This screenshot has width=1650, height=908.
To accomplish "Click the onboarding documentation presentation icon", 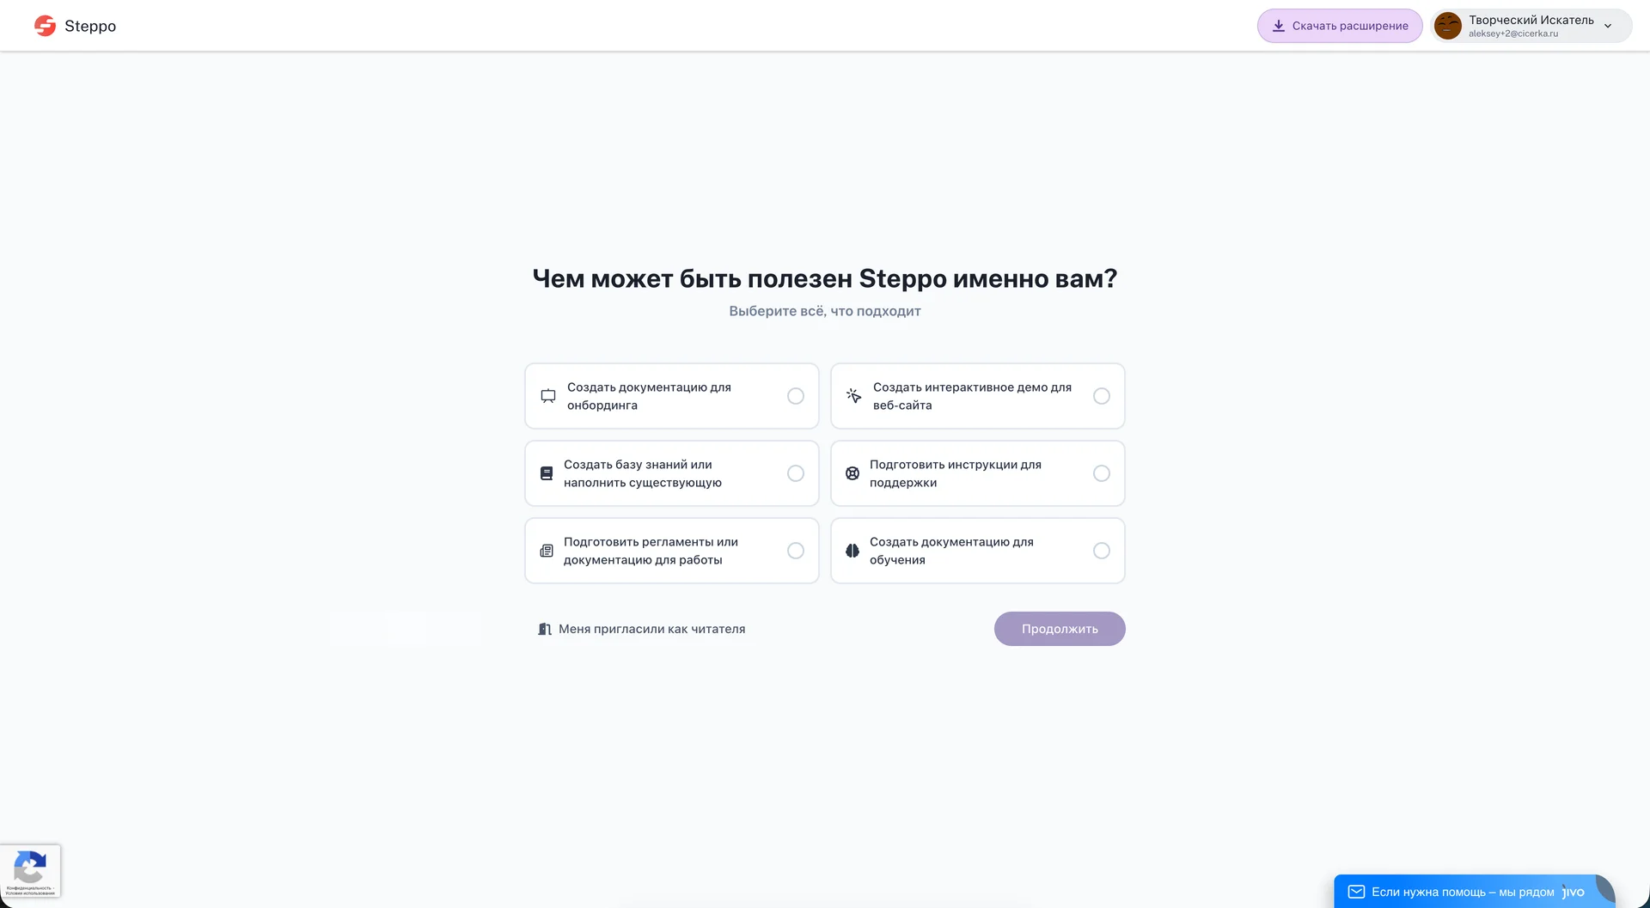I will [548, 396].
